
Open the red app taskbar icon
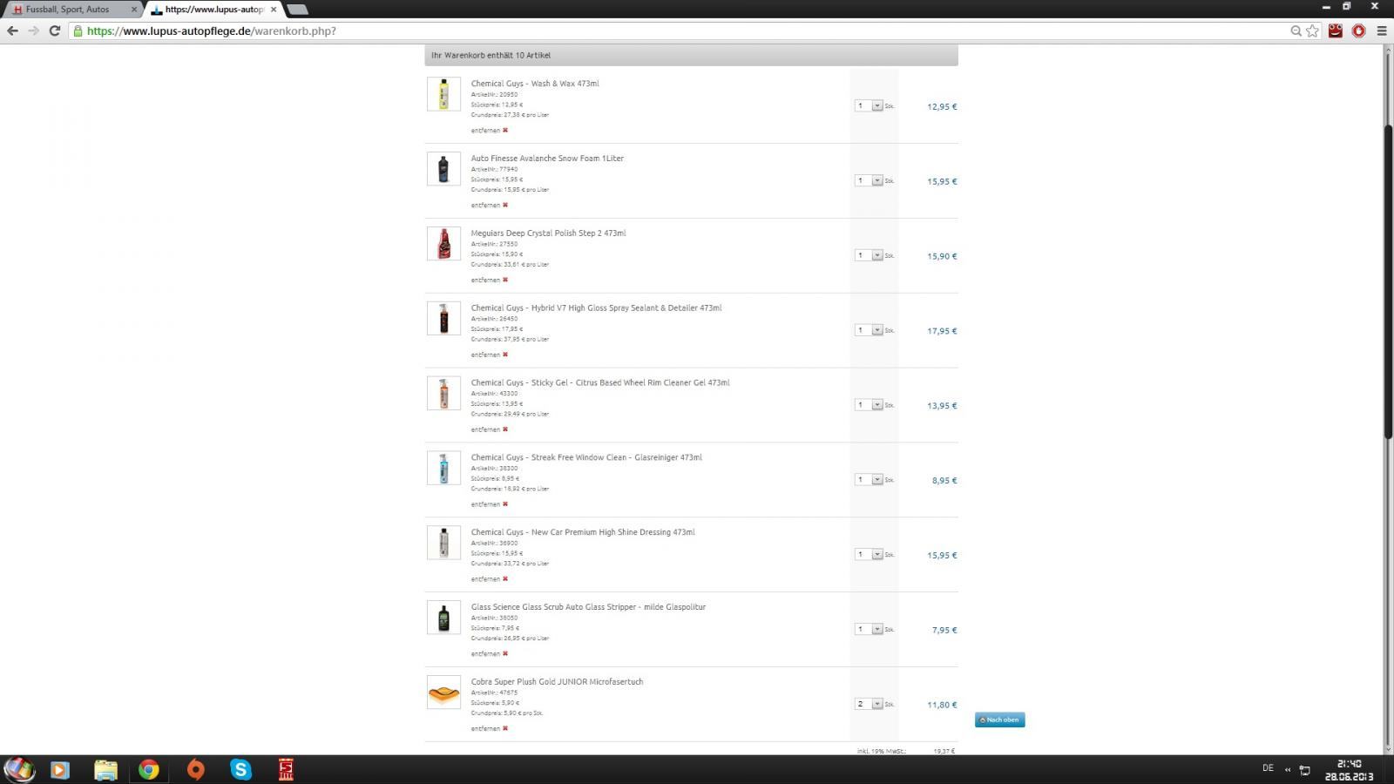(x=286, y=769)
